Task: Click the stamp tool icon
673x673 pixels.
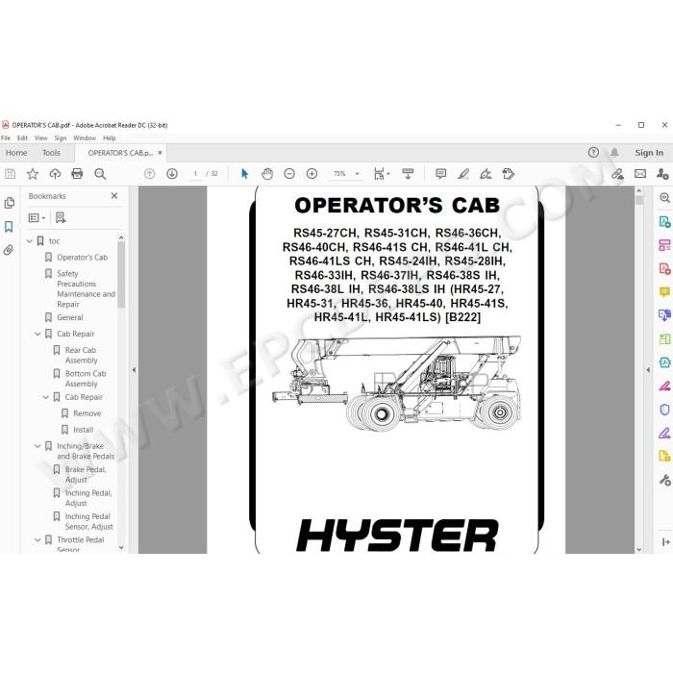Action: 509,174
